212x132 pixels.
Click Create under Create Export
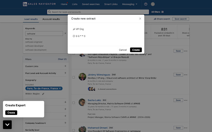click(x=11, y=113)
